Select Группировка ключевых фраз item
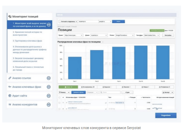This screenshot has height=133, width=184. (x=28, y=41)
